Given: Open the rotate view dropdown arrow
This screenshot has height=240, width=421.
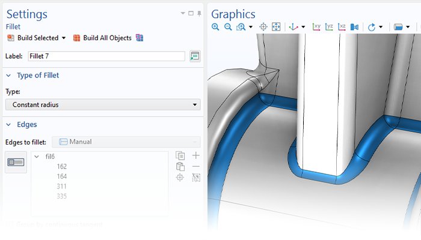Looking at the screenshot, I should pos(381,27).
